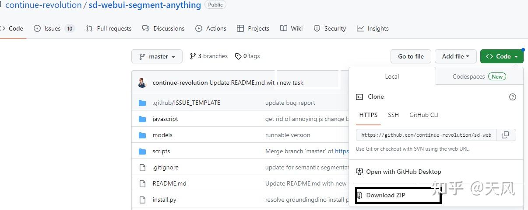The height and width of the screenshot is (210, 528).
Task: Toggle the green Code dropdown
Action: [x=502, y=56]
